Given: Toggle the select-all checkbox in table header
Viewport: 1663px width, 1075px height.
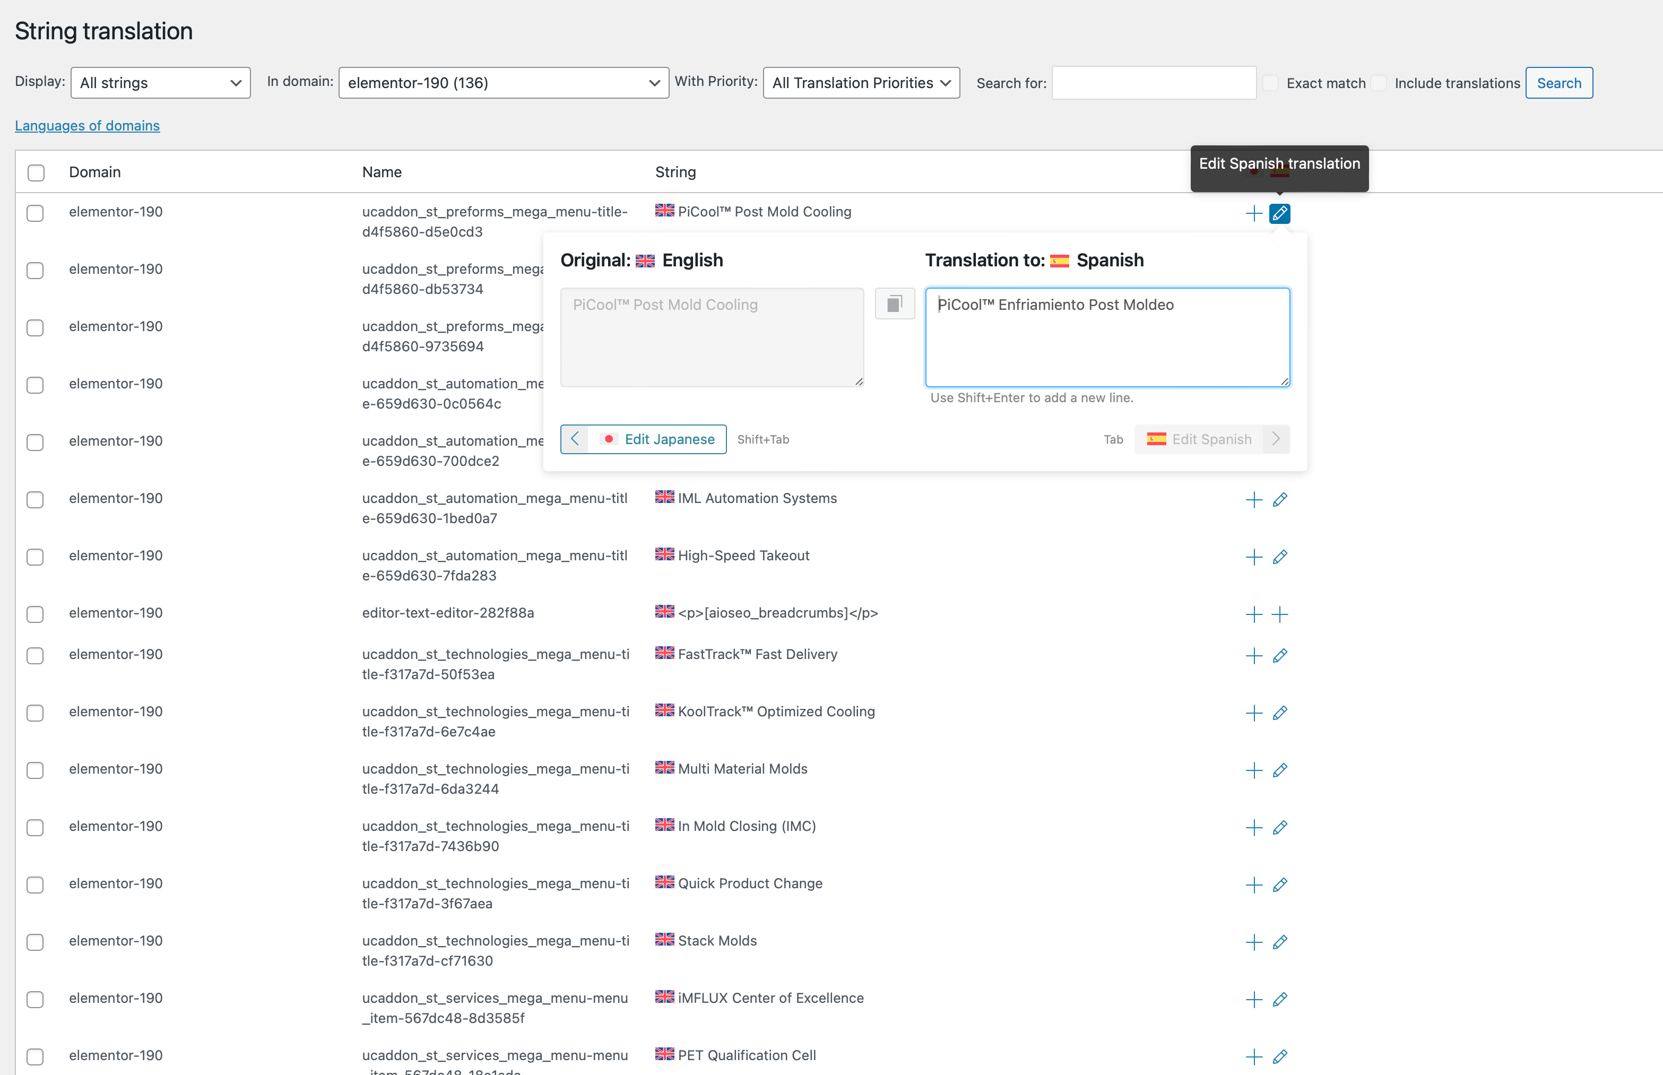Looking at the screenshot, I should point(36,172).
